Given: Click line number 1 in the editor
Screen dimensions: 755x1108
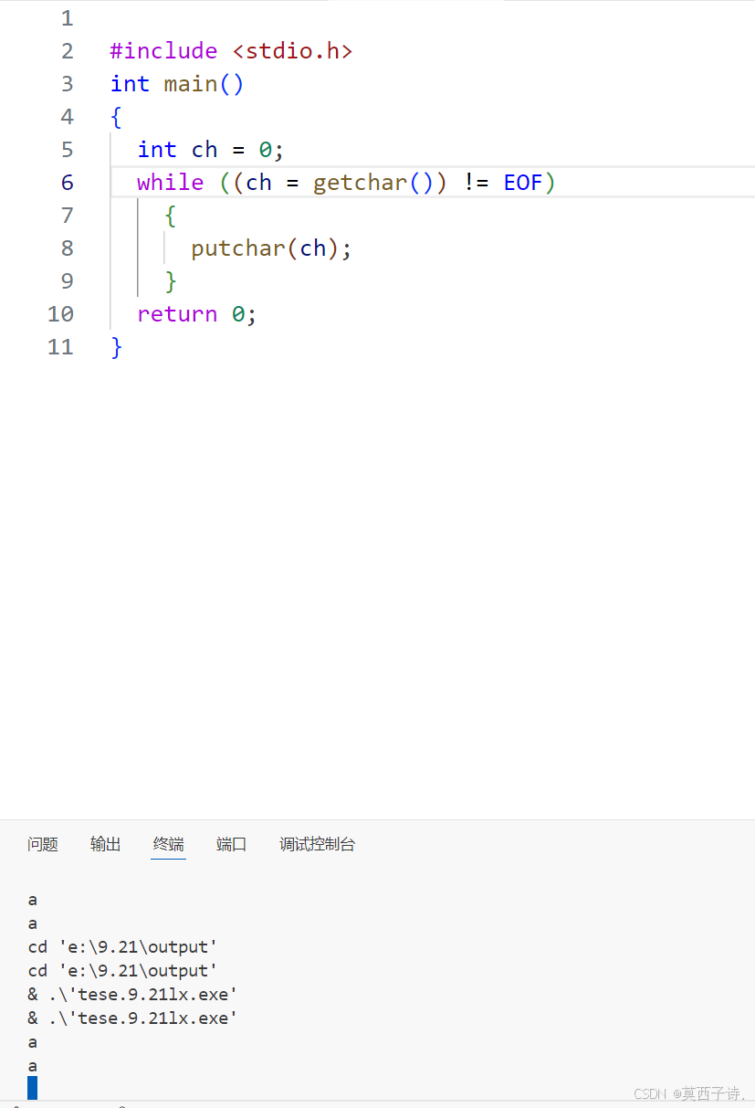Looking at the screenshot, I should pos(67,17).
